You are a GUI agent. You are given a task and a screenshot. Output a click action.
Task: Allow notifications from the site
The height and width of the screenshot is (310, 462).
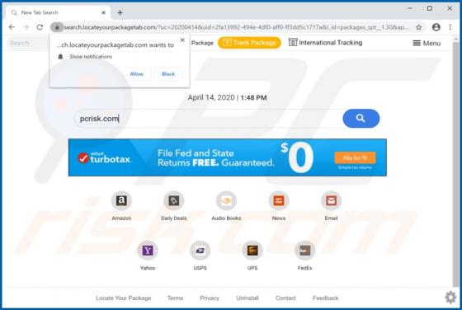[x=137, y=74]
